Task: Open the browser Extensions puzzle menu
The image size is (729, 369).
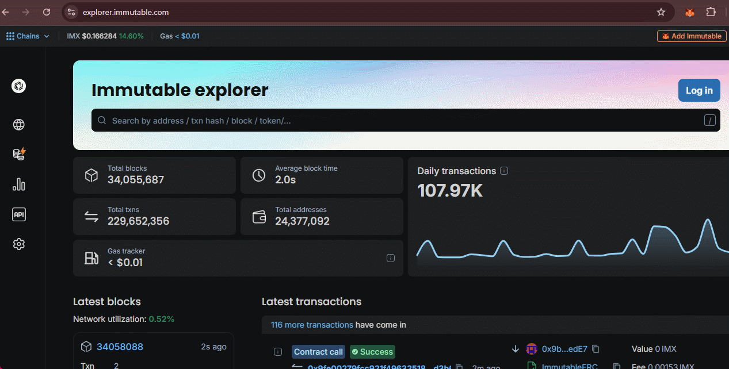Action: tap(711, 12)
